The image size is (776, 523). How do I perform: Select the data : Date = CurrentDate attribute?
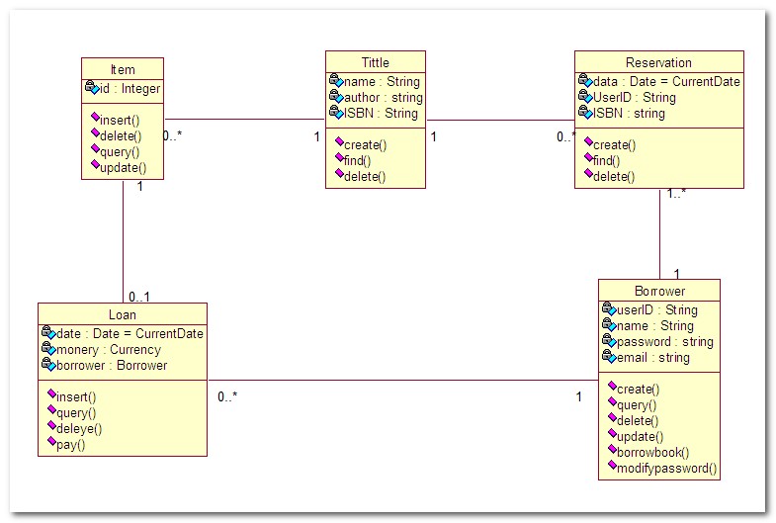pyautogui.click(x=666, y=81)
